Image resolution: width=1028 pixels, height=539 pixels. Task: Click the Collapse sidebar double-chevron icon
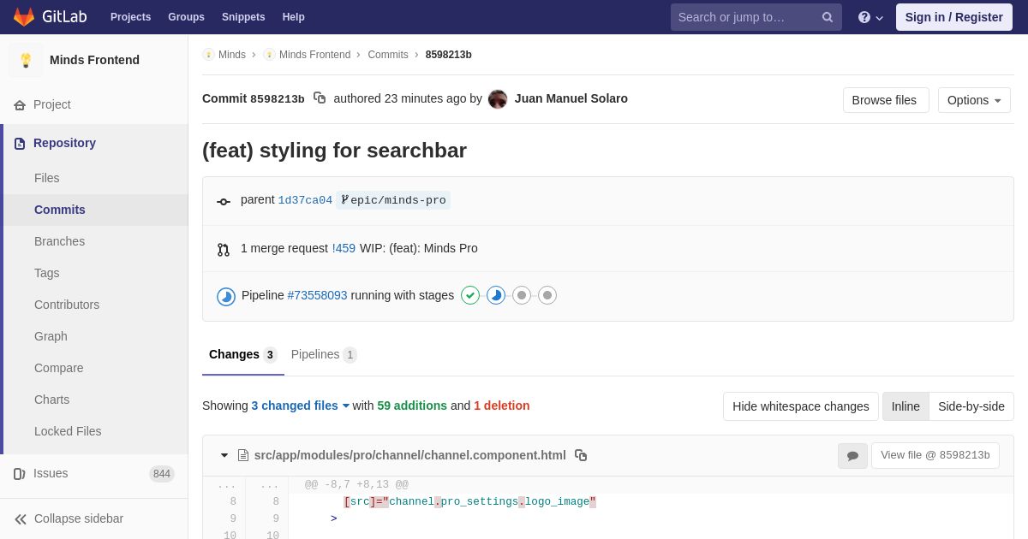tap(21, 519)
